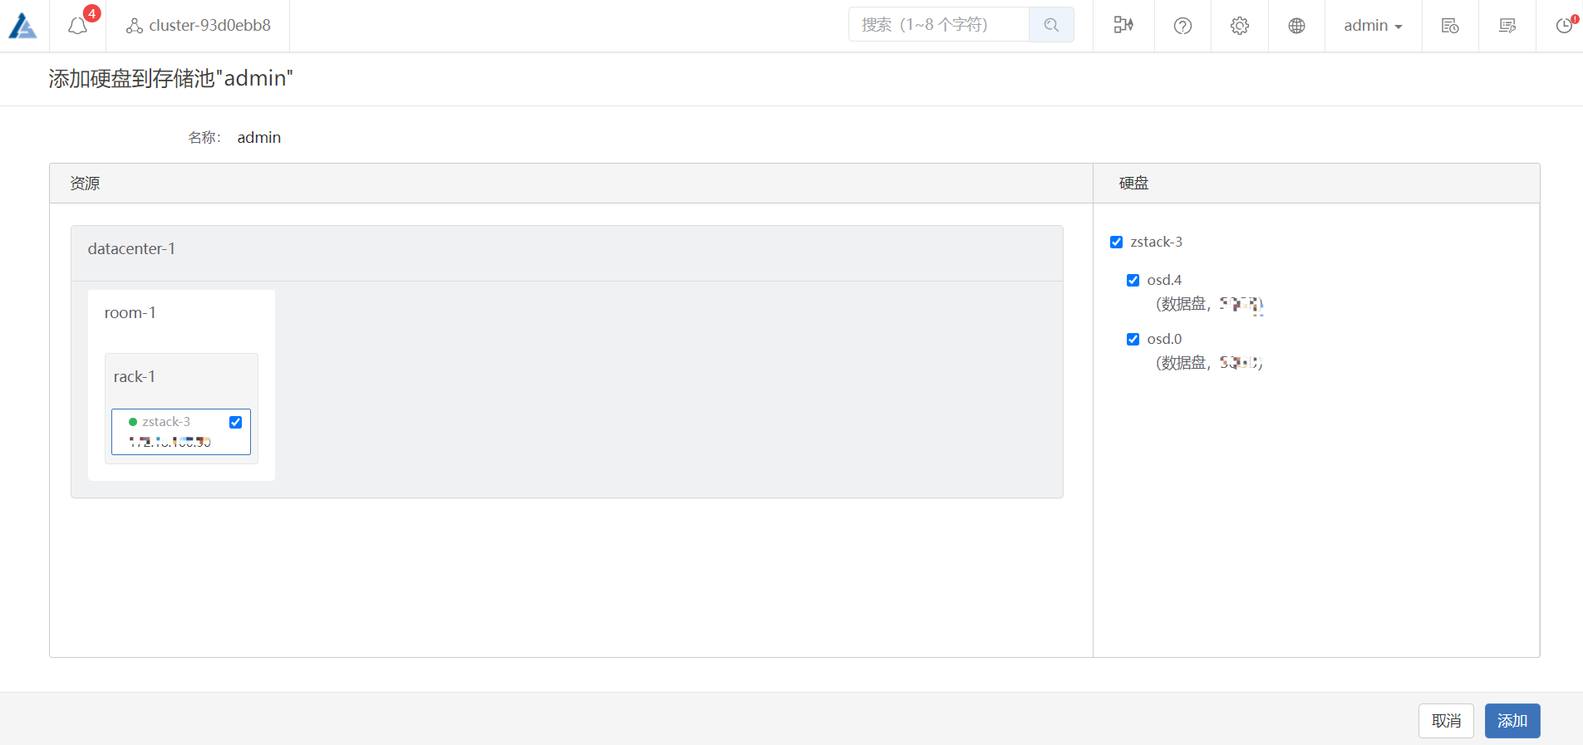Uncheck zstack-3 host in rack-1
This screenshot has height=745, width=1583.
tap(236, 422)
